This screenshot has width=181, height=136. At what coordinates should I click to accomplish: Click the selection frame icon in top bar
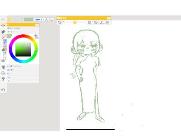pyautogui.click(x=52, y=19)
